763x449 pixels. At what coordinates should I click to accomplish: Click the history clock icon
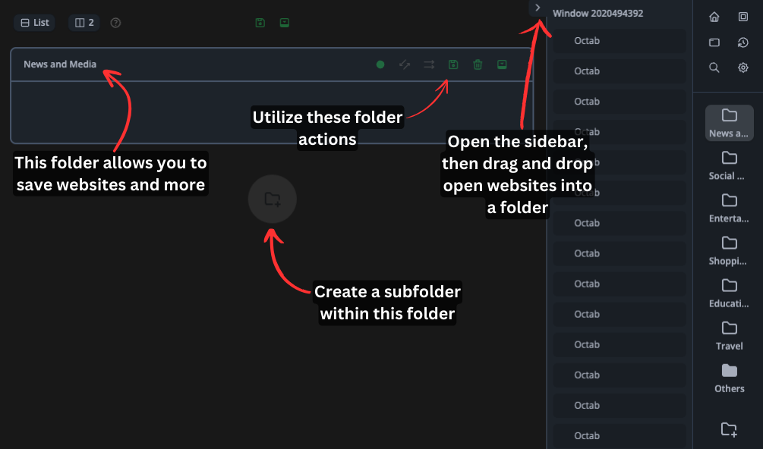coord(743,42)
